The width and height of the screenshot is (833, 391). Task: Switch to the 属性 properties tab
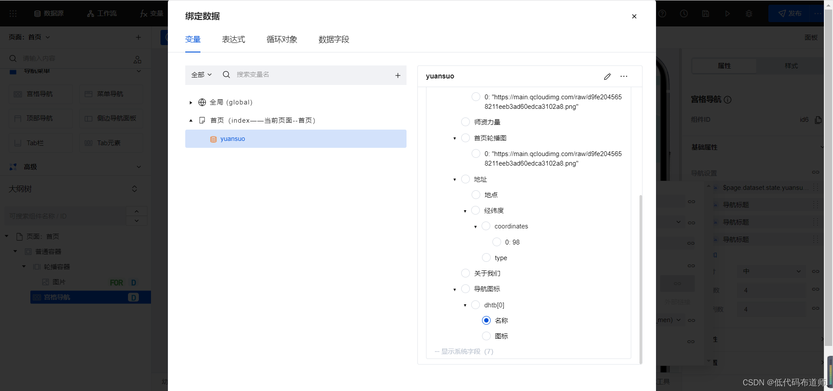[x=724, y=66]
